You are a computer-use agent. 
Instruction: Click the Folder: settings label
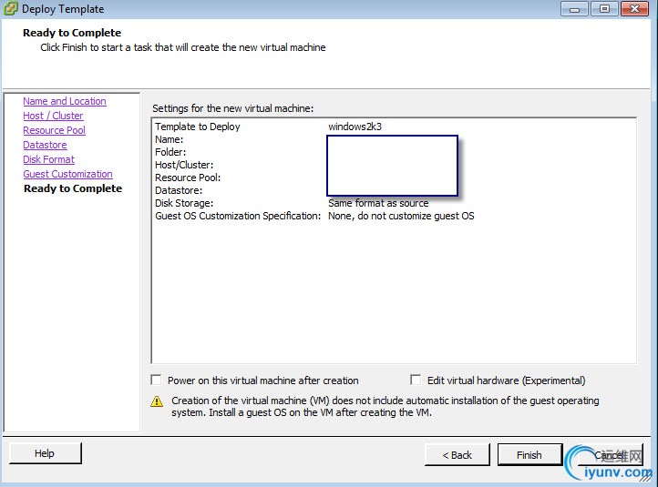(x=170, y=152)
